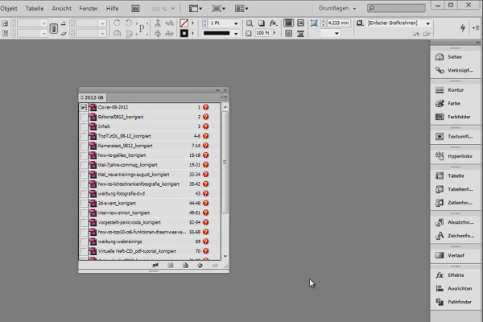Toggle style source box for Kameratest_0812_korrigiert
The image size is (483, 322).
pos(84,146)
